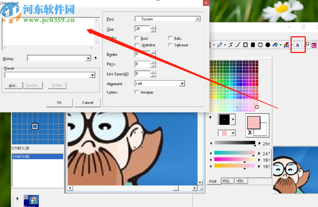Increase the Border value with up arrow
This screenshot has height=207, width=318.
click(153, 52)
